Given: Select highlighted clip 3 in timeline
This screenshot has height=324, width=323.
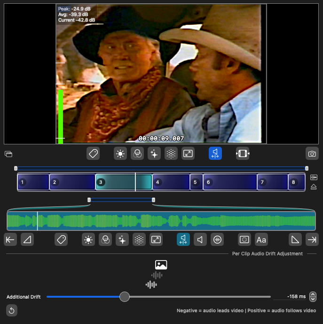Looking at the screenshot, I should (x=124, y=182).
